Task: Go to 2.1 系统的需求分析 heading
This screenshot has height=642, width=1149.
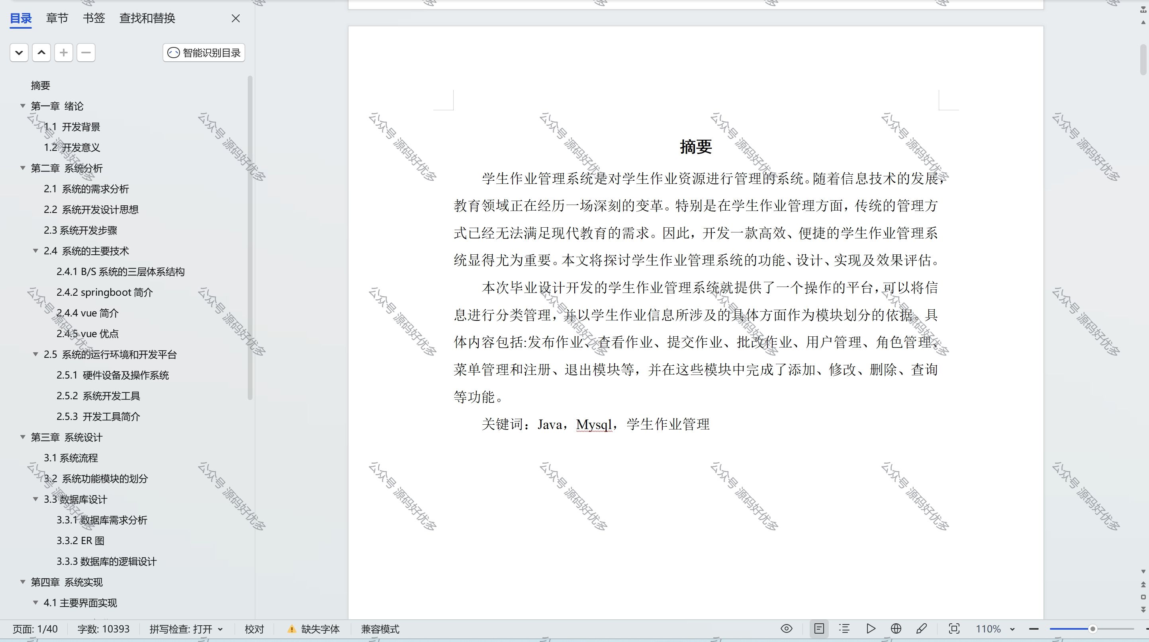Action: 86,189
